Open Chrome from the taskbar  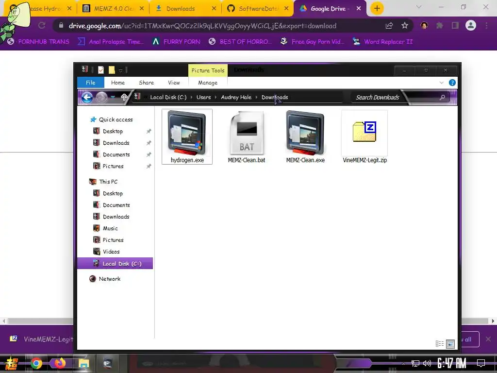[36, 363]
